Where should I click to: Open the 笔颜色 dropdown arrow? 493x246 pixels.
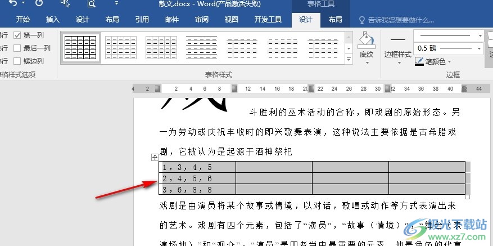click(449, 62)
